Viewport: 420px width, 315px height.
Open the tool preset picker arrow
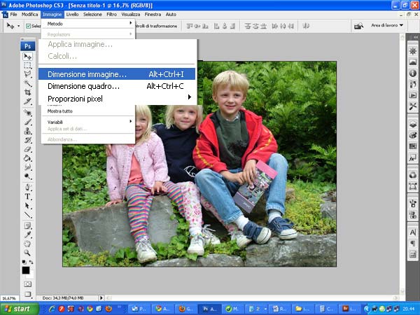click(x=18, y=26)
